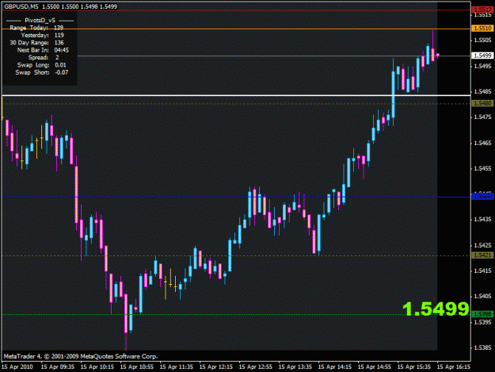Click the 1.5415 price scale value
The image size is (495, 372).
pos(483,270)
